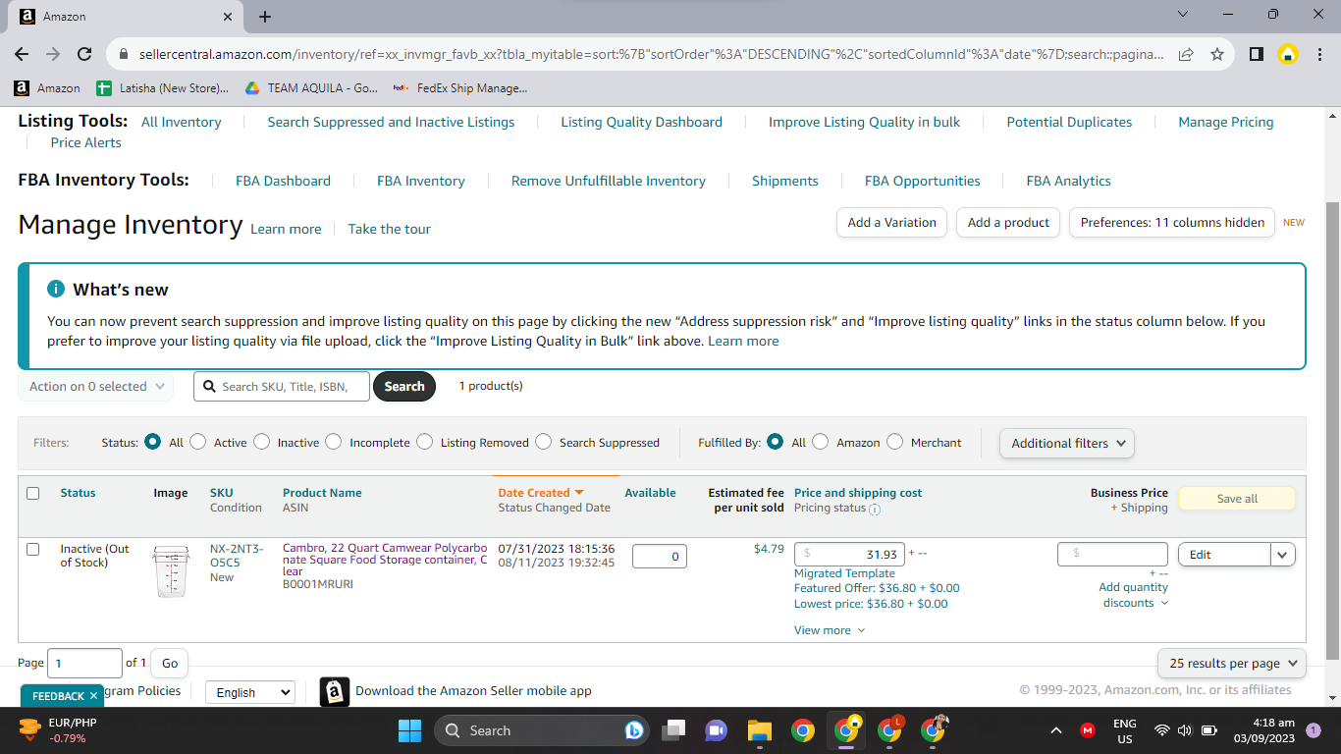Image resolution: width=1341 pixels, height=754 pixels.
Task: Click the Amazon Seller mobile app icon
Action: pos(335,692)
